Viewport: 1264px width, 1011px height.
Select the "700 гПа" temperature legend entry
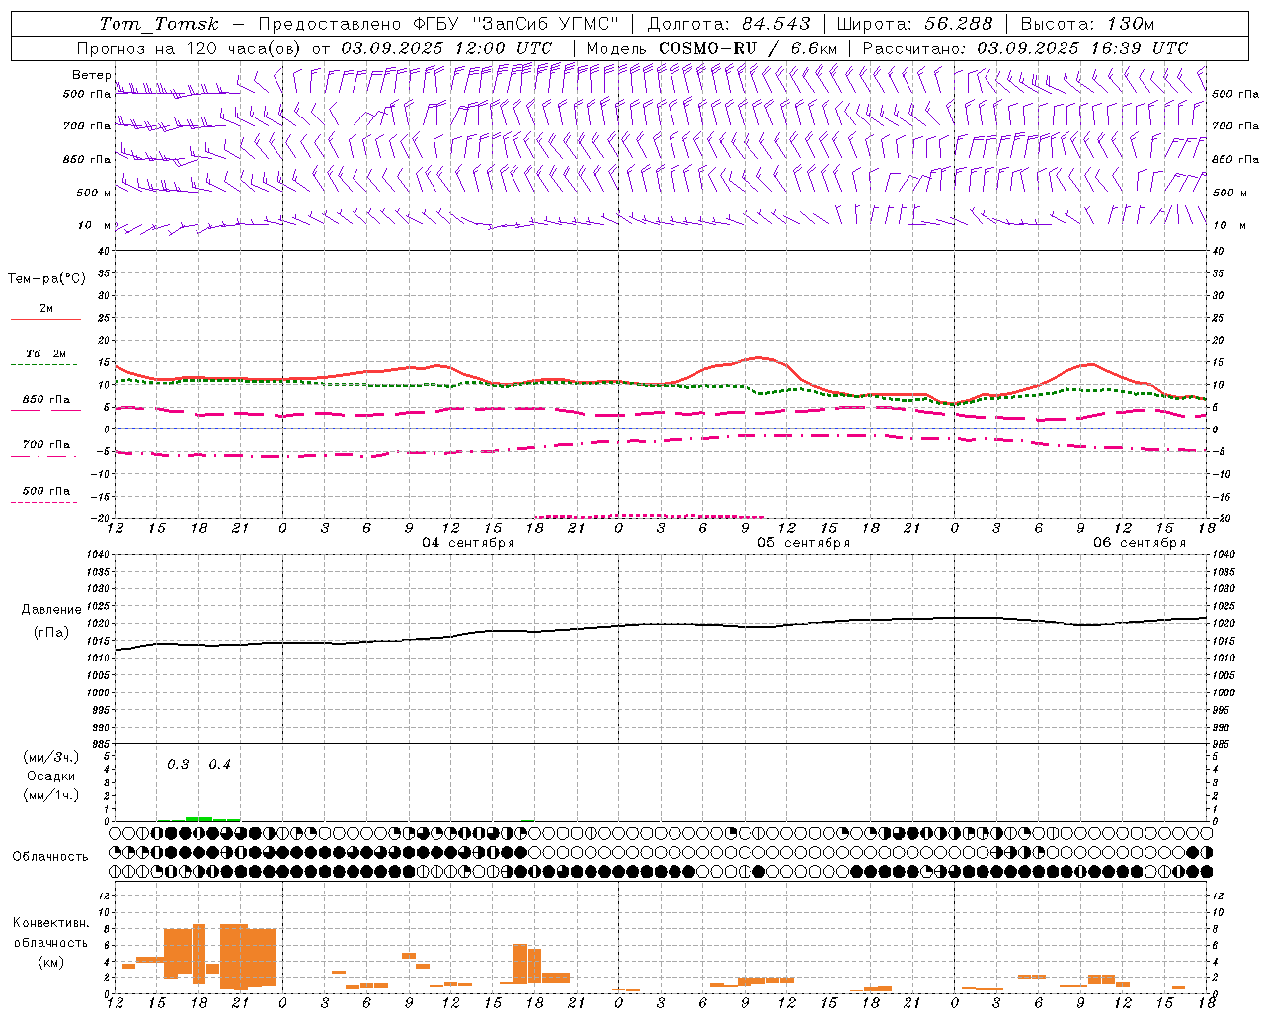tap(46, 445)
